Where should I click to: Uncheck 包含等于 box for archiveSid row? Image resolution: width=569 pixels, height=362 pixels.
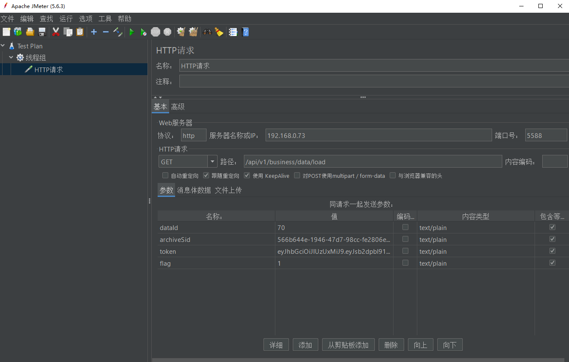pos(552,239)
